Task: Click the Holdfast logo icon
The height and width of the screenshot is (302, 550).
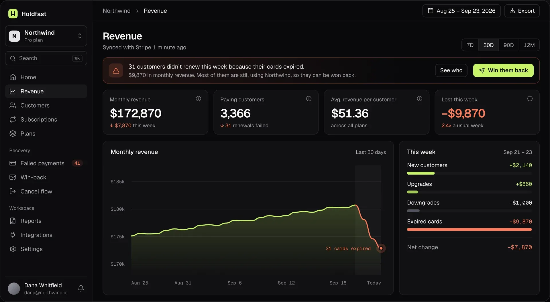Action: pos(13,14)
